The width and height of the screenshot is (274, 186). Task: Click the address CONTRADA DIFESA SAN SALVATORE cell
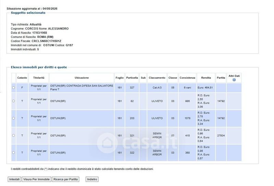[82, 88]
